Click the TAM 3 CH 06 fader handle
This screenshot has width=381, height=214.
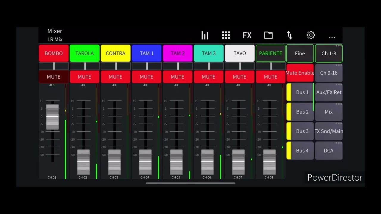207,162
